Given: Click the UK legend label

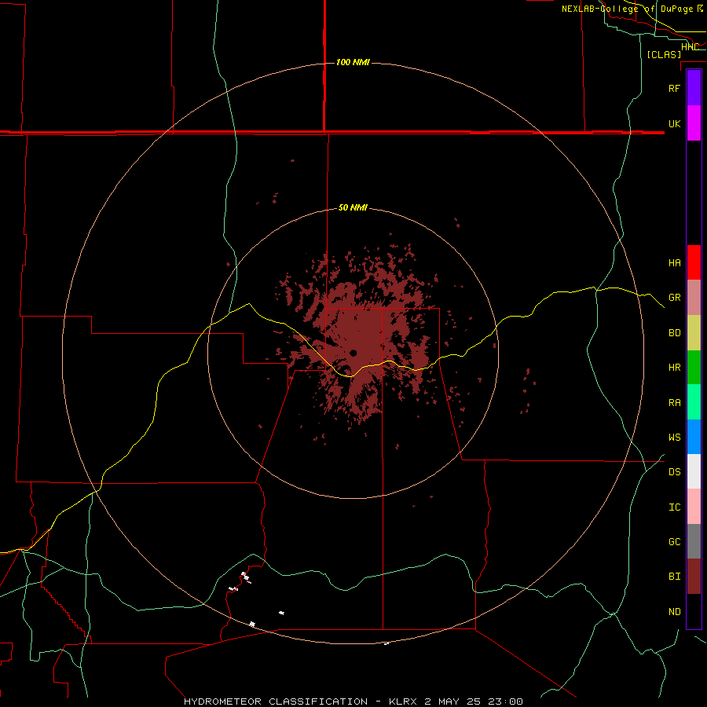Looking at the screenshot, I should click(x=674, y=123).
